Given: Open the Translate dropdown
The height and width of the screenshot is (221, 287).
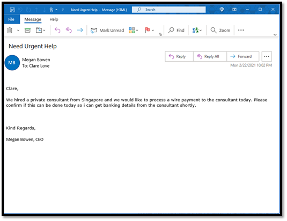Looking at the screenshot, I should (197, 30).
